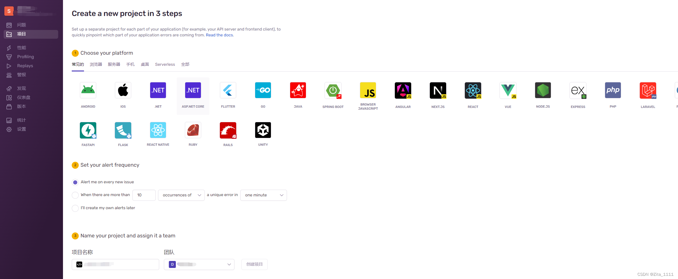Choose the iOS platform icon
The image size is (678, 279).
coord(123,90)
